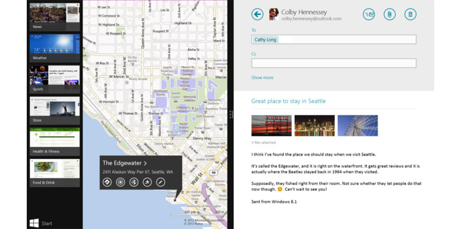Click the split-screen divider handle

230,114
